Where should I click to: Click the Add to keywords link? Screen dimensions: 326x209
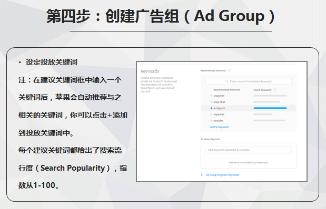(x=220, y=127)
